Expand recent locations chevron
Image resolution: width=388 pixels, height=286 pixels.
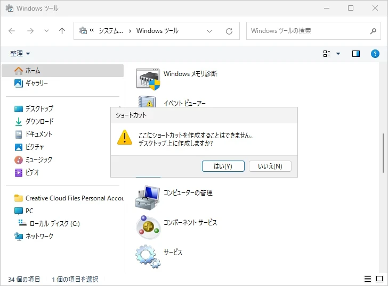click(46, 31)
